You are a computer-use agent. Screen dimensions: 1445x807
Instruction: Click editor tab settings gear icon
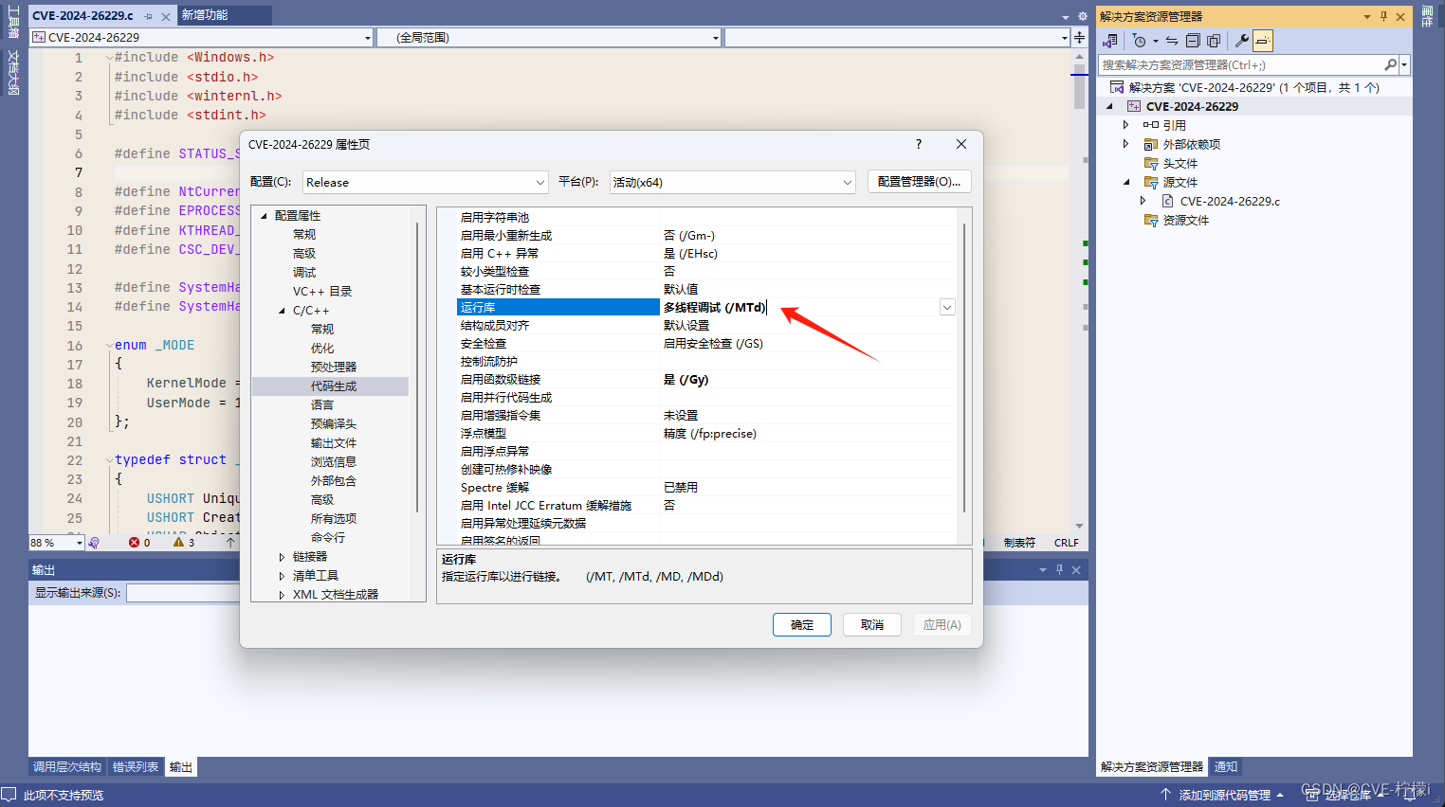point(1083,16)
